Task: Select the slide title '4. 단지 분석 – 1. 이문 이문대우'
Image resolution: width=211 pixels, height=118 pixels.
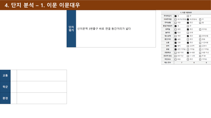Action: (x=42, y=5)
